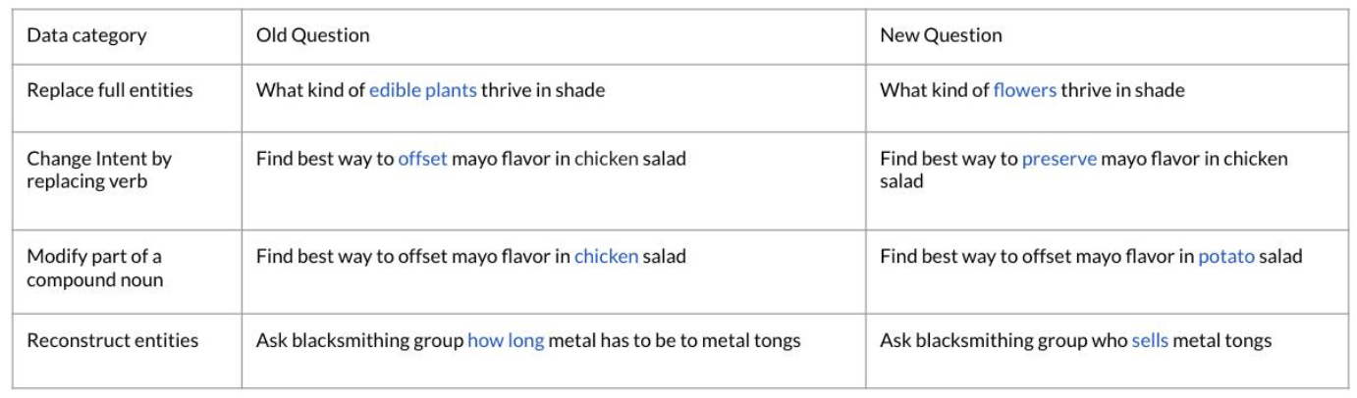Click the blue highlighted word 'chicken'
The height and width of the screenshot is (398, 1357).
pyautogui.click(x=606, y=257)
